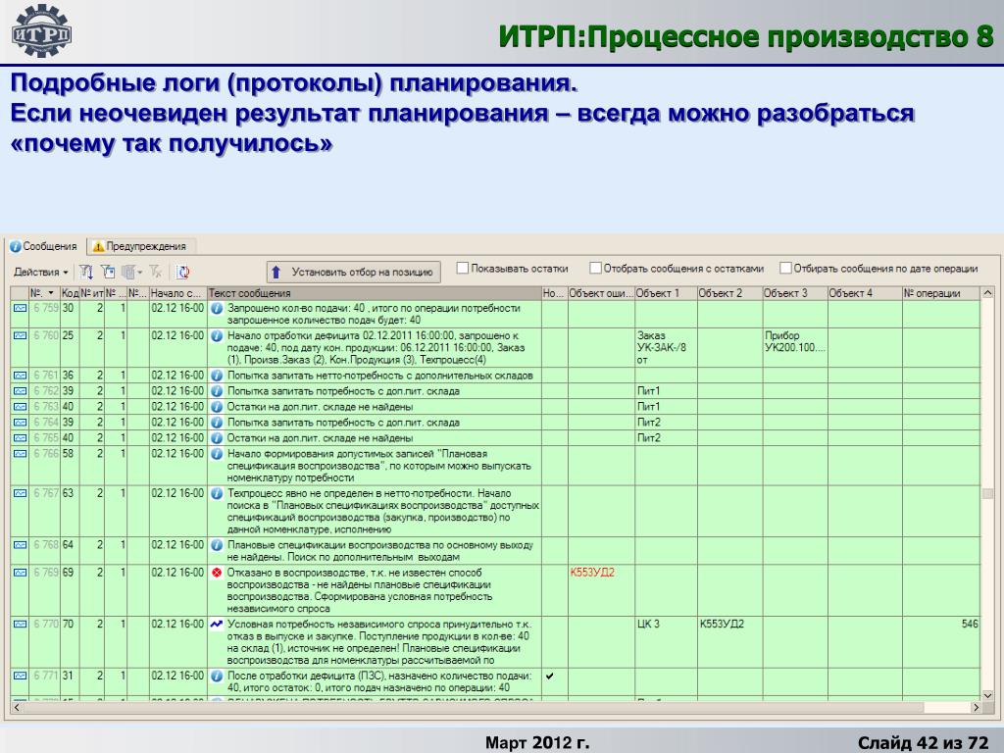1004x753 pixels.
Task: Select the Прибор УК200.100 cell
Action: (795, 347)
